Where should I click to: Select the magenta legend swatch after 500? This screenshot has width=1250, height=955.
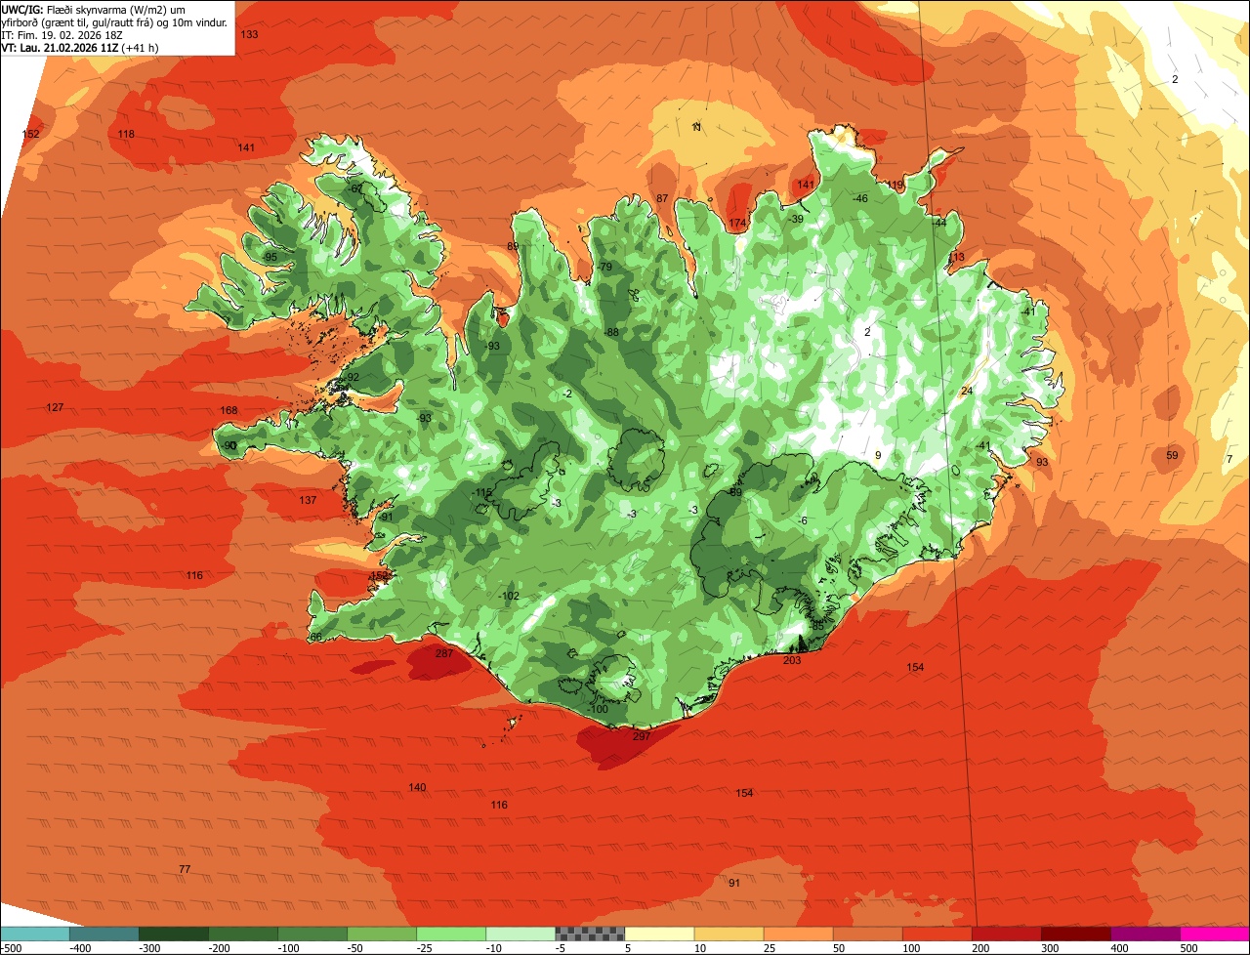pyautogui.click(x=1215, y=934)
